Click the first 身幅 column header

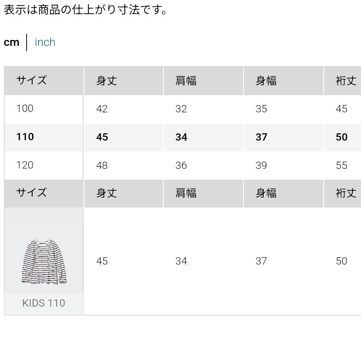283,81
